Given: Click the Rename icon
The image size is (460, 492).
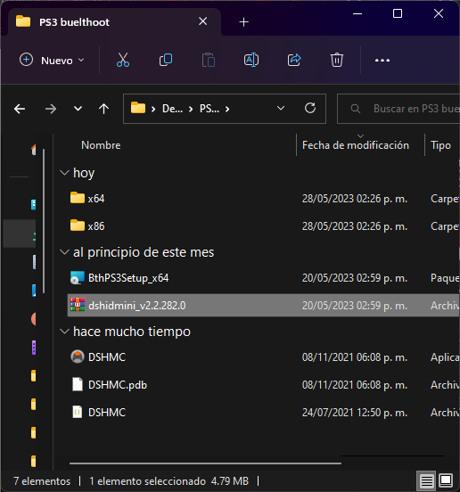Looking at the screenshot, I should 251,60.
